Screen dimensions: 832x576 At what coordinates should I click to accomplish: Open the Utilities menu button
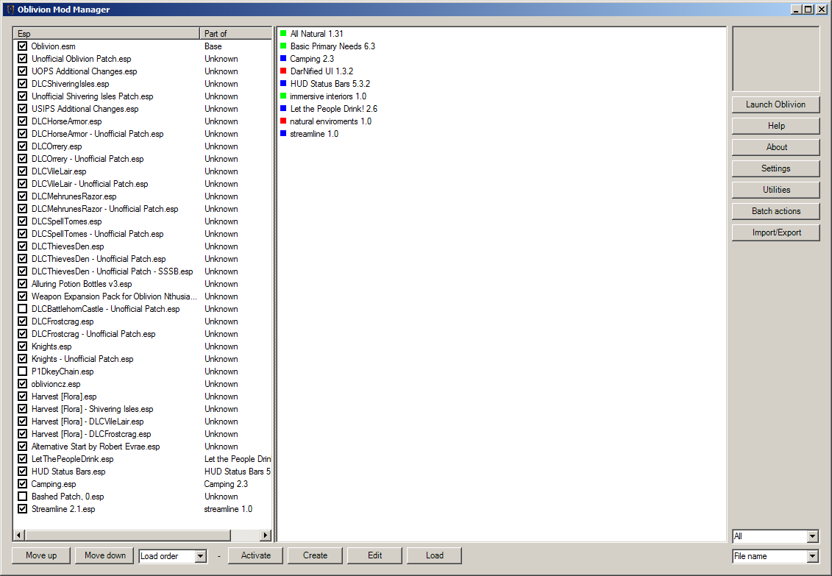(776, 189)
